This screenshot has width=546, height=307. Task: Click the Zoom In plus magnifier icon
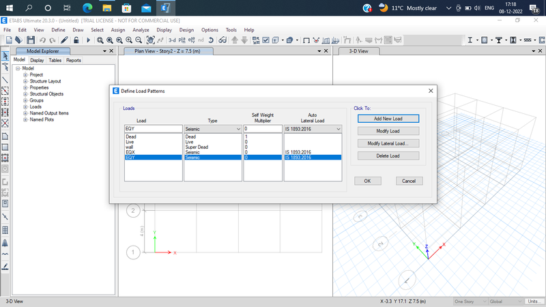[129, 40]
